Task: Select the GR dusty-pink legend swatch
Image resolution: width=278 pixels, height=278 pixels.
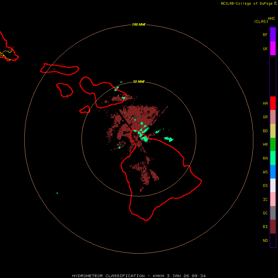Action: coord(273,117)
